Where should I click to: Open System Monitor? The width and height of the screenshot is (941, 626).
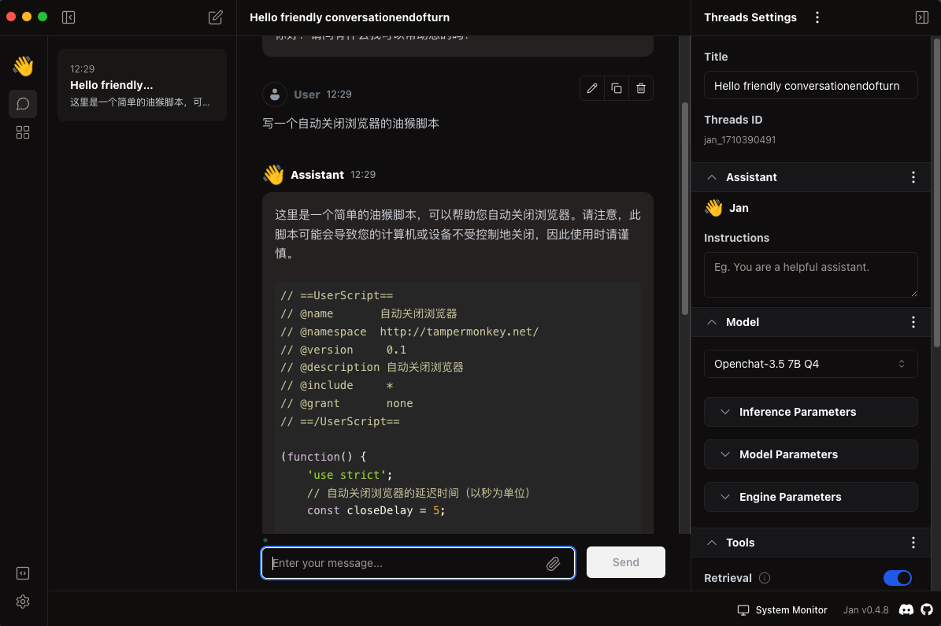[x=782, y=609]
